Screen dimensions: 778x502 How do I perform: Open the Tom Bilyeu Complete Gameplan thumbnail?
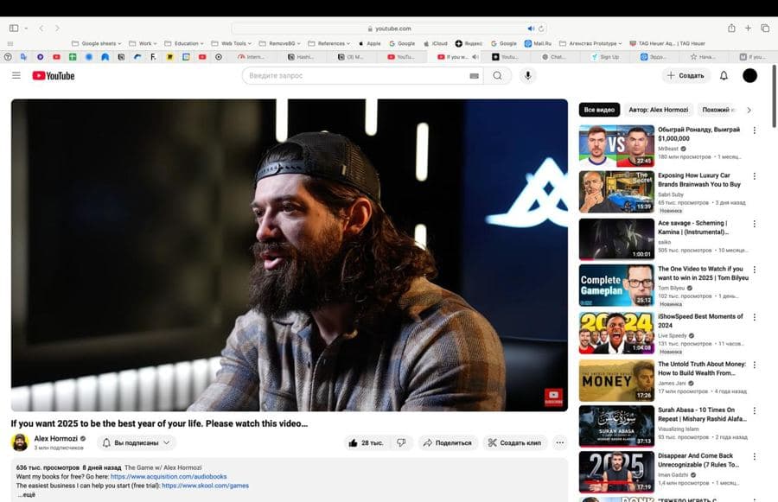coord(616,285)
